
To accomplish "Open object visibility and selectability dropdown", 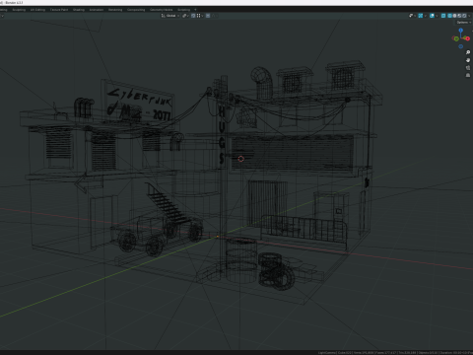I will pos(412,16).
